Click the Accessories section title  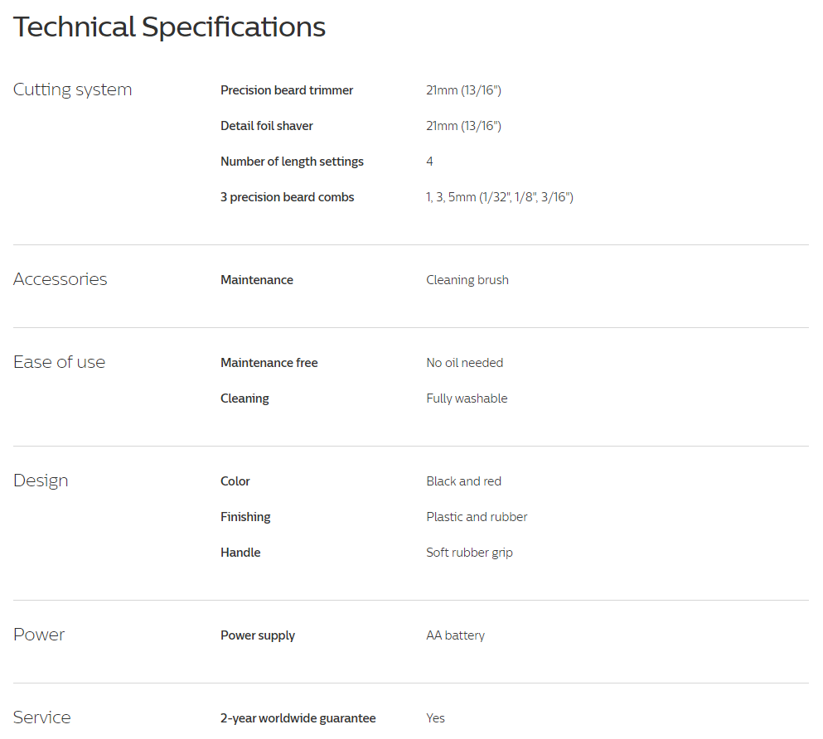pos(60,279)
